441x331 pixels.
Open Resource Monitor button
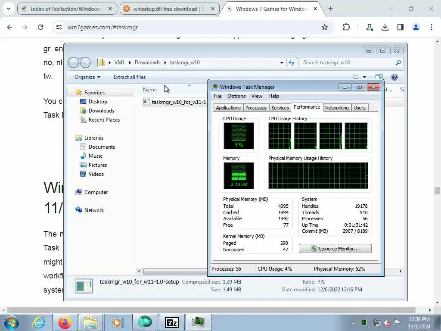(x=335, y=249)
